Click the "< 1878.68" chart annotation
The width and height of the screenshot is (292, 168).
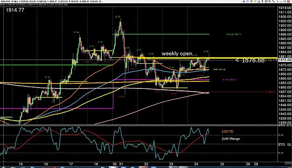coord(250,60)
